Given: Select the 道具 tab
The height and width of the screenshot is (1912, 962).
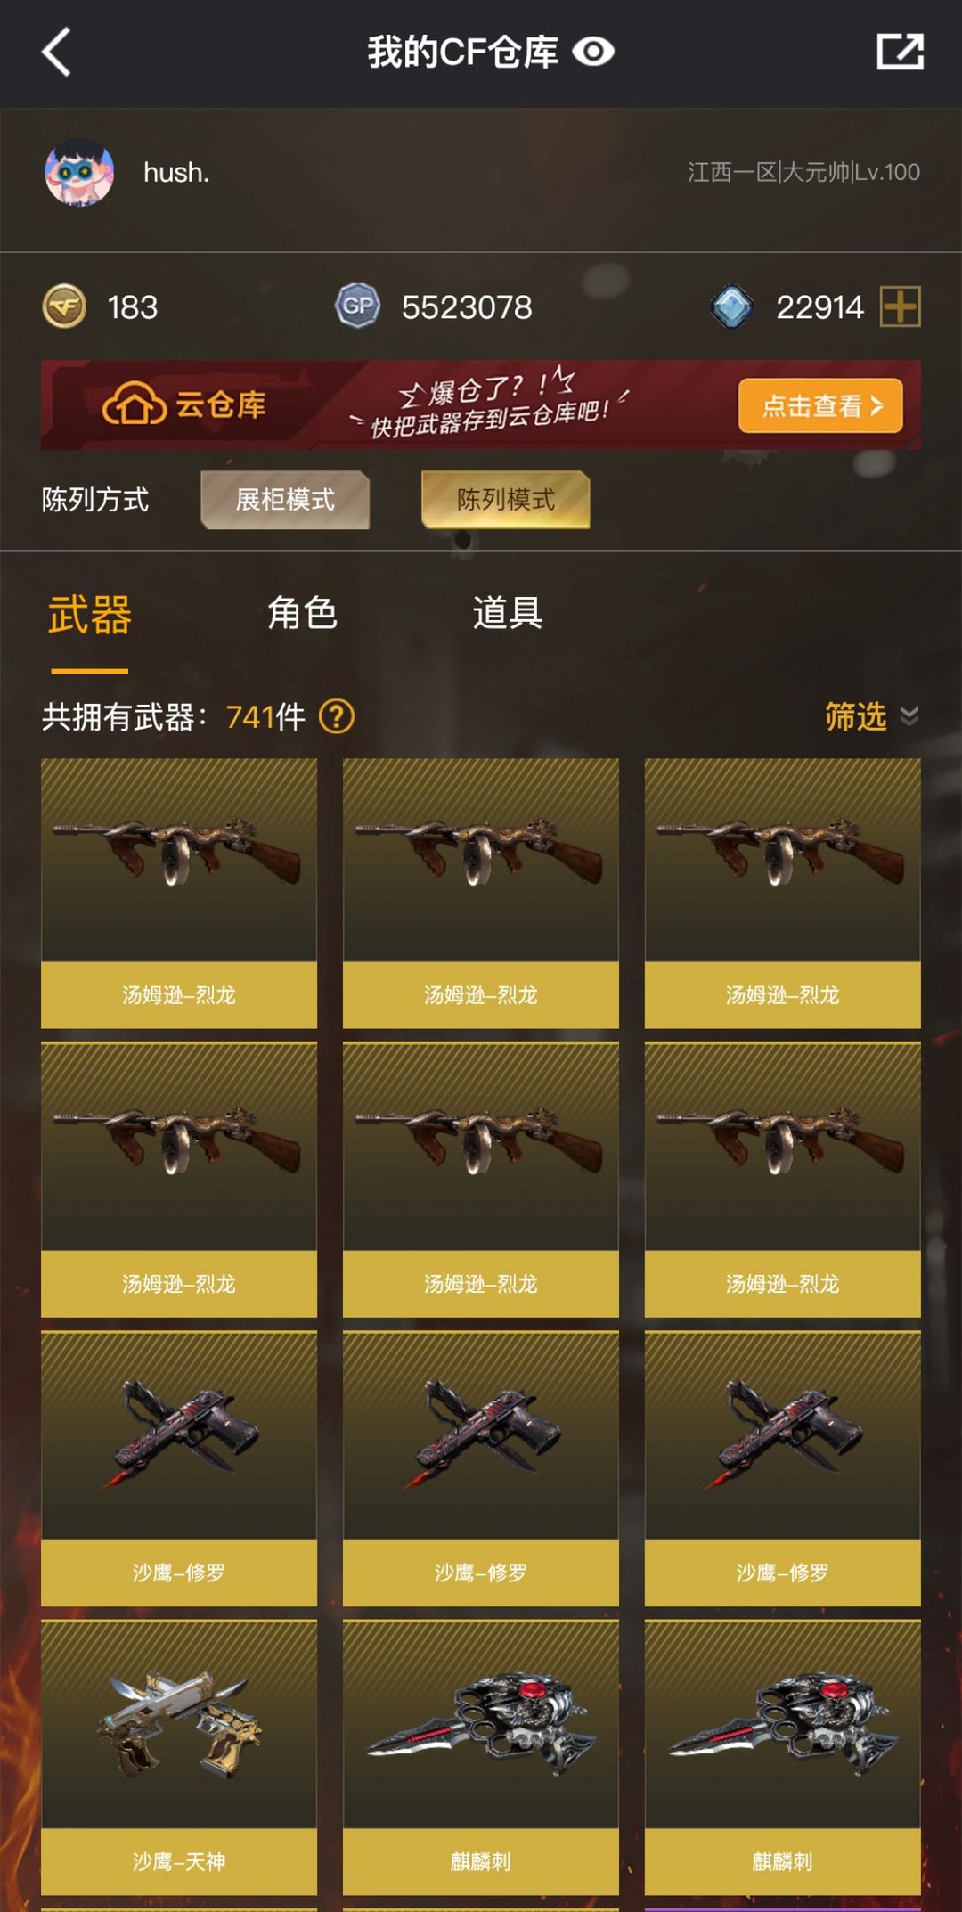Looking at the screenshot, I should tap(508, 613).
